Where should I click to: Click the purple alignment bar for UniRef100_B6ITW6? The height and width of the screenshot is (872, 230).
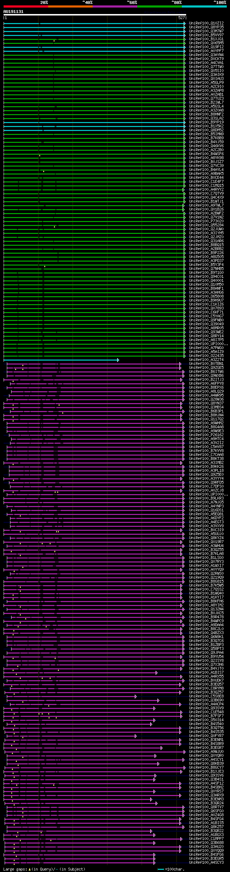coord(96,372)
